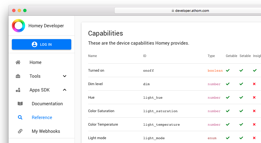Click the Tools toolbox icon
The image size is (261, 143).
(x=18, y=76)
